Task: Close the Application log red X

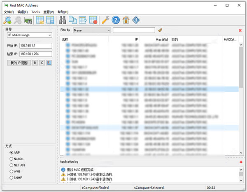Action: 241,162
